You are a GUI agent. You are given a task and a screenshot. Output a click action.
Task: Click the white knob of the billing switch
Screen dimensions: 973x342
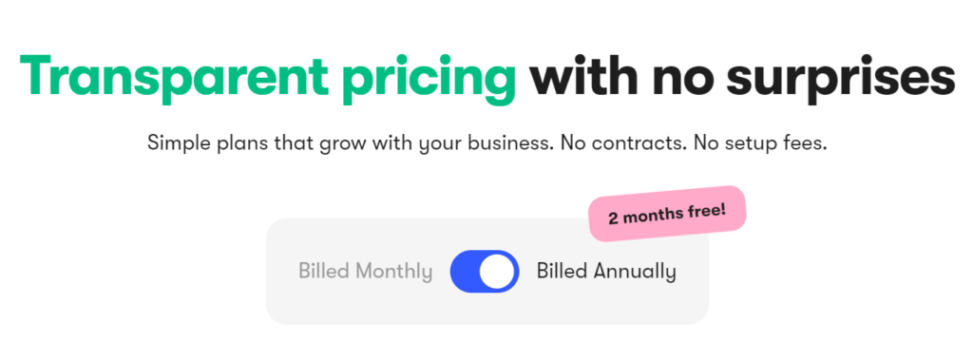(x=498, y=272)
